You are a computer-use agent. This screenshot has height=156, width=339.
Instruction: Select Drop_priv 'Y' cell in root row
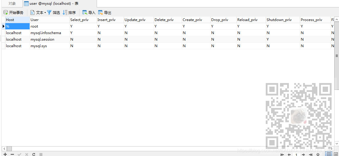[x=223, y=26]
